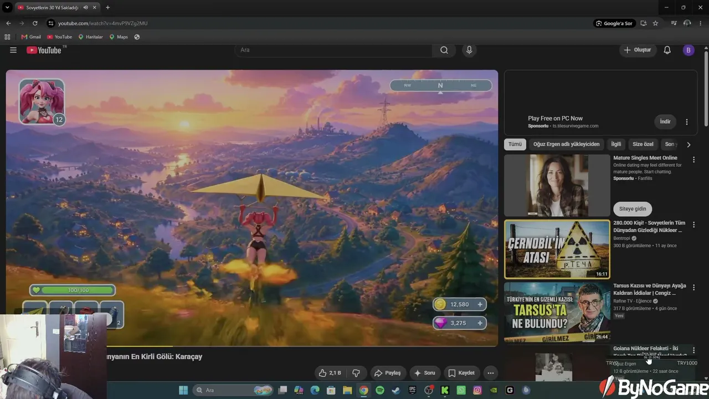709x399 pixels.
Task: Click the İndir ad button
Action: [665, 121]
